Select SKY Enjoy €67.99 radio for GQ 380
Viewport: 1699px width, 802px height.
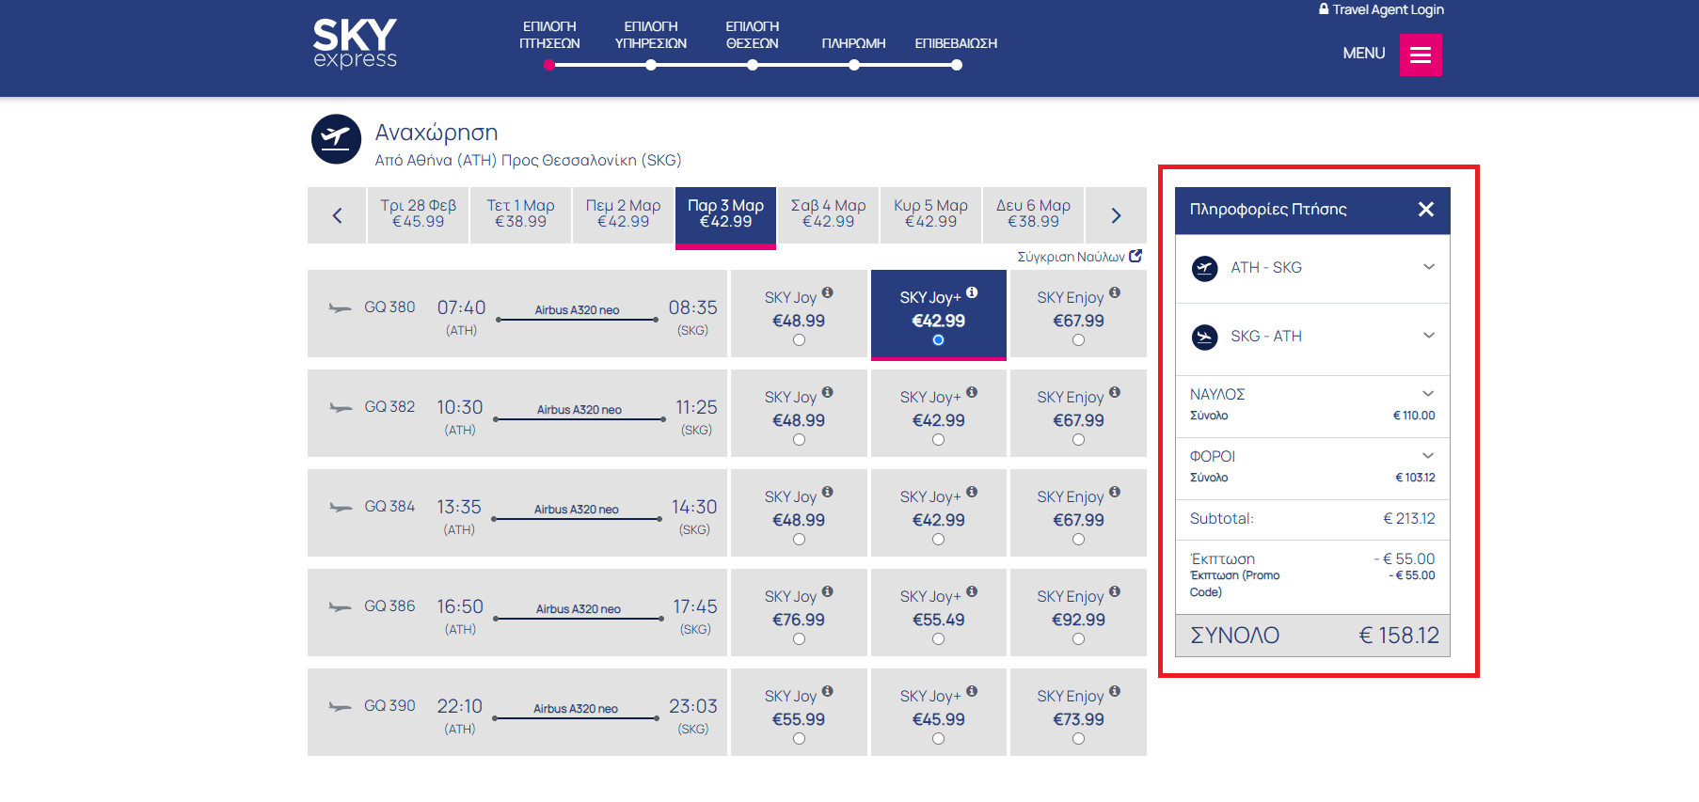pos(1078,340)
